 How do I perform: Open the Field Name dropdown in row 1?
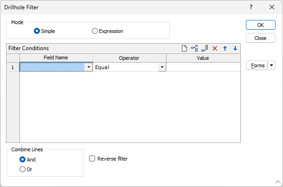coord(89,67)
